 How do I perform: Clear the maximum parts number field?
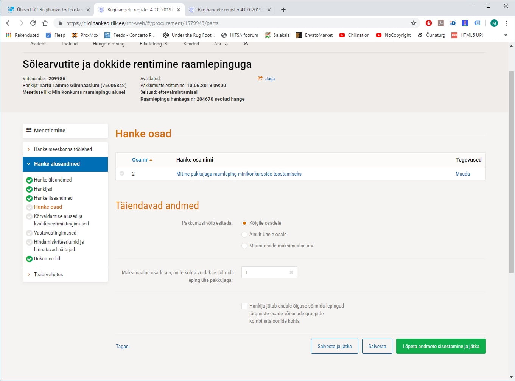tap(291, 272)
